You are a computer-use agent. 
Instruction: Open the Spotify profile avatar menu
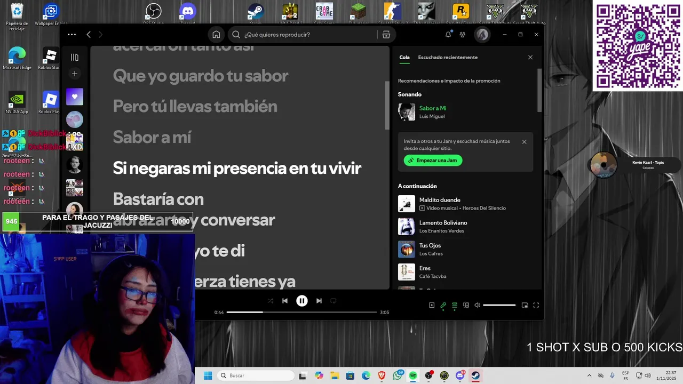(x=482, y=35)
